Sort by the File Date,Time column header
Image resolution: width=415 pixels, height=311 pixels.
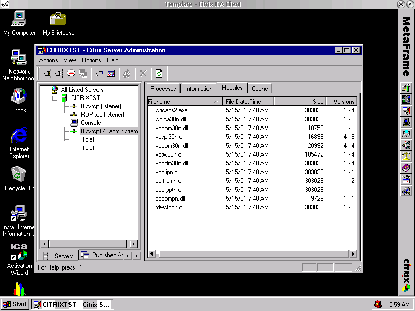(248, 102)
